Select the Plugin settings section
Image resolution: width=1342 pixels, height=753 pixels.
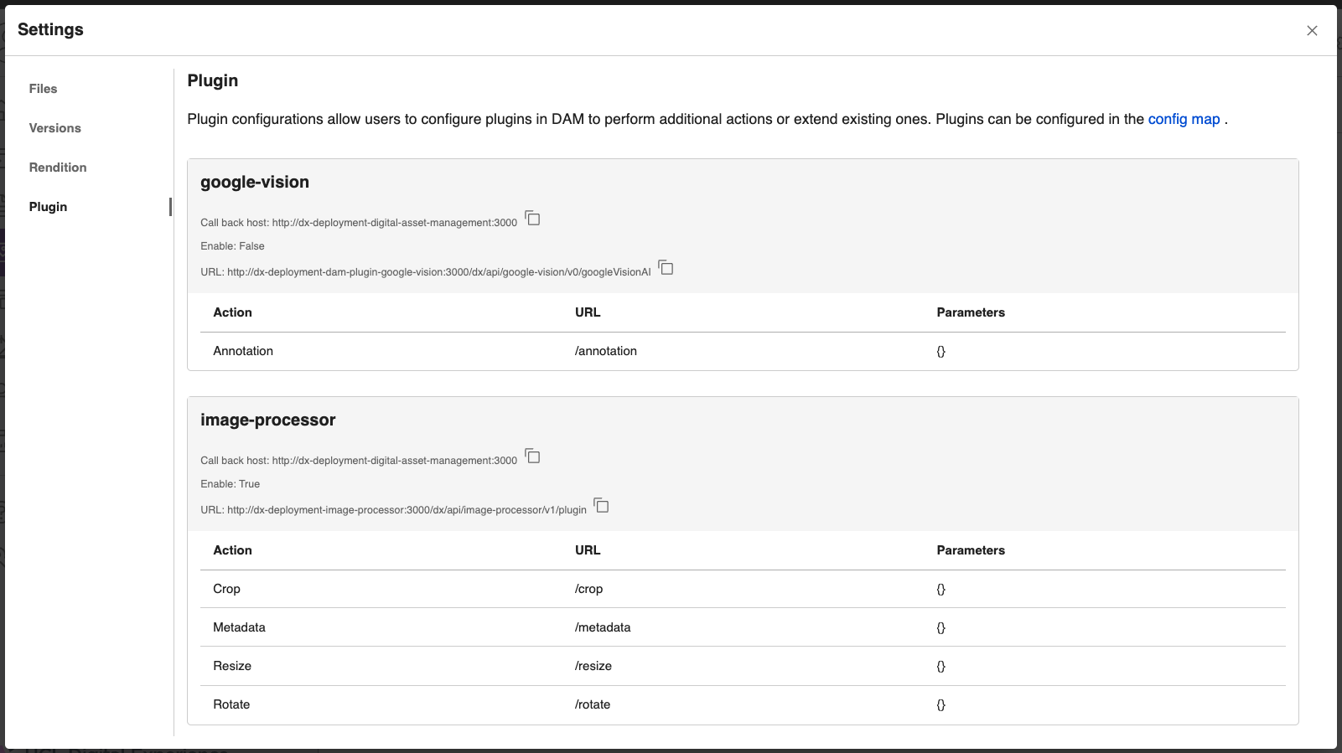point(48,206)
